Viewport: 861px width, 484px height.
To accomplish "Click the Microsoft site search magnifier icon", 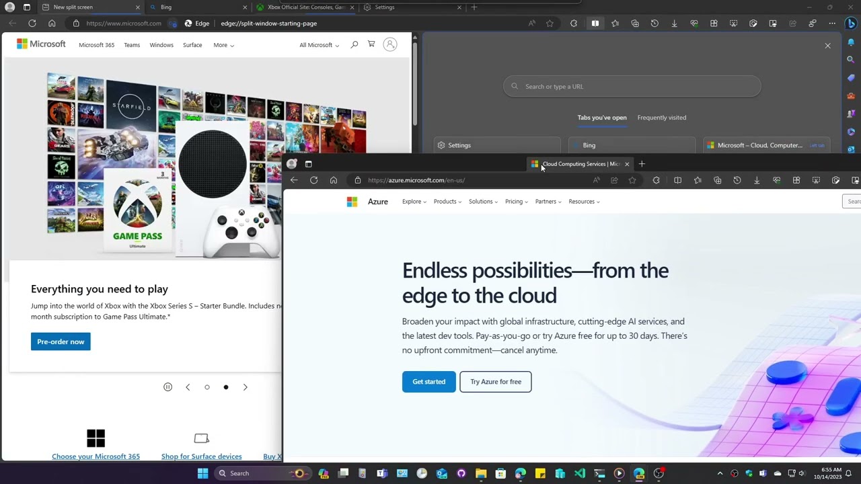I will click(354, 45).
